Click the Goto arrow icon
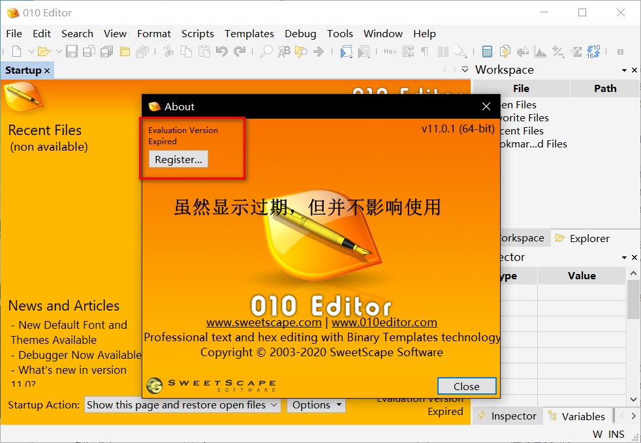641x443 pixels. tap(319, 52)
